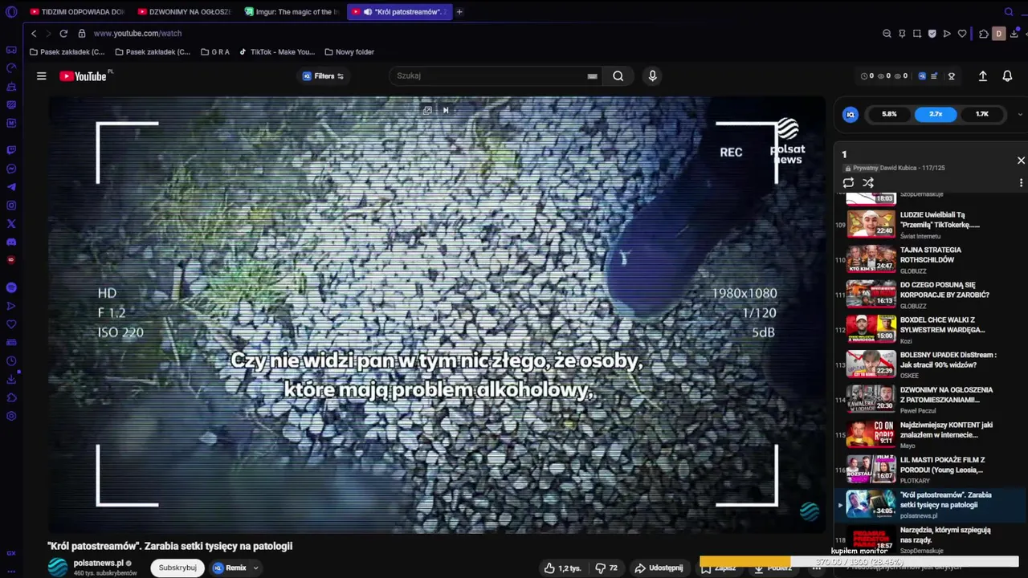Play Najdziwniejszy KONTENT playlist video
Screen dimensions: 1028x578
pyautogui.click(x=929, y=434)
